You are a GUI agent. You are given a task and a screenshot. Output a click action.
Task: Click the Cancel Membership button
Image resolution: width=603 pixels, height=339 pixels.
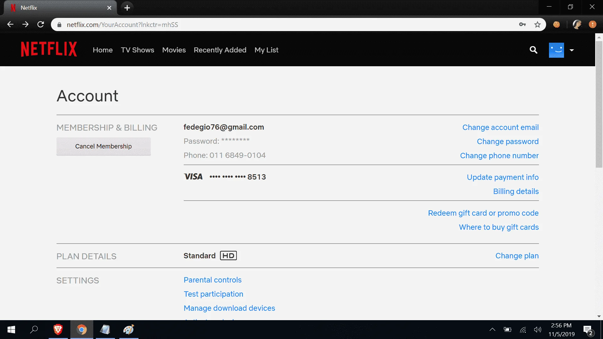(104, 146)
